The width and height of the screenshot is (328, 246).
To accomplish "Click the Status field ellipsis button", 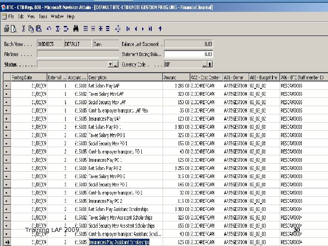I will (x=116, y=64).
